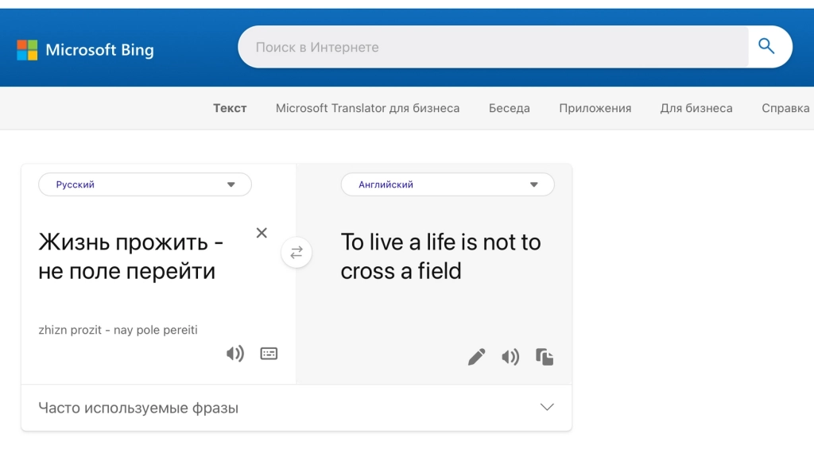Listen to Russian source text audio
Screen dimensions: 814x461
coord(235,354)
